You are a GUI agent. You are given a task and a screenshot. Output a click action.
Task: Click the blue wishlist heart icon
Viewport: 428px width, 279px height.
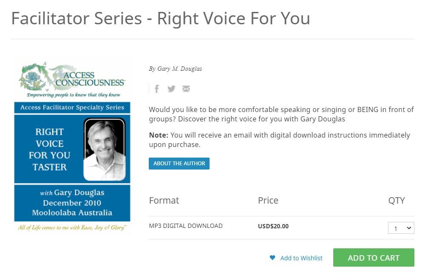(272, 258)
